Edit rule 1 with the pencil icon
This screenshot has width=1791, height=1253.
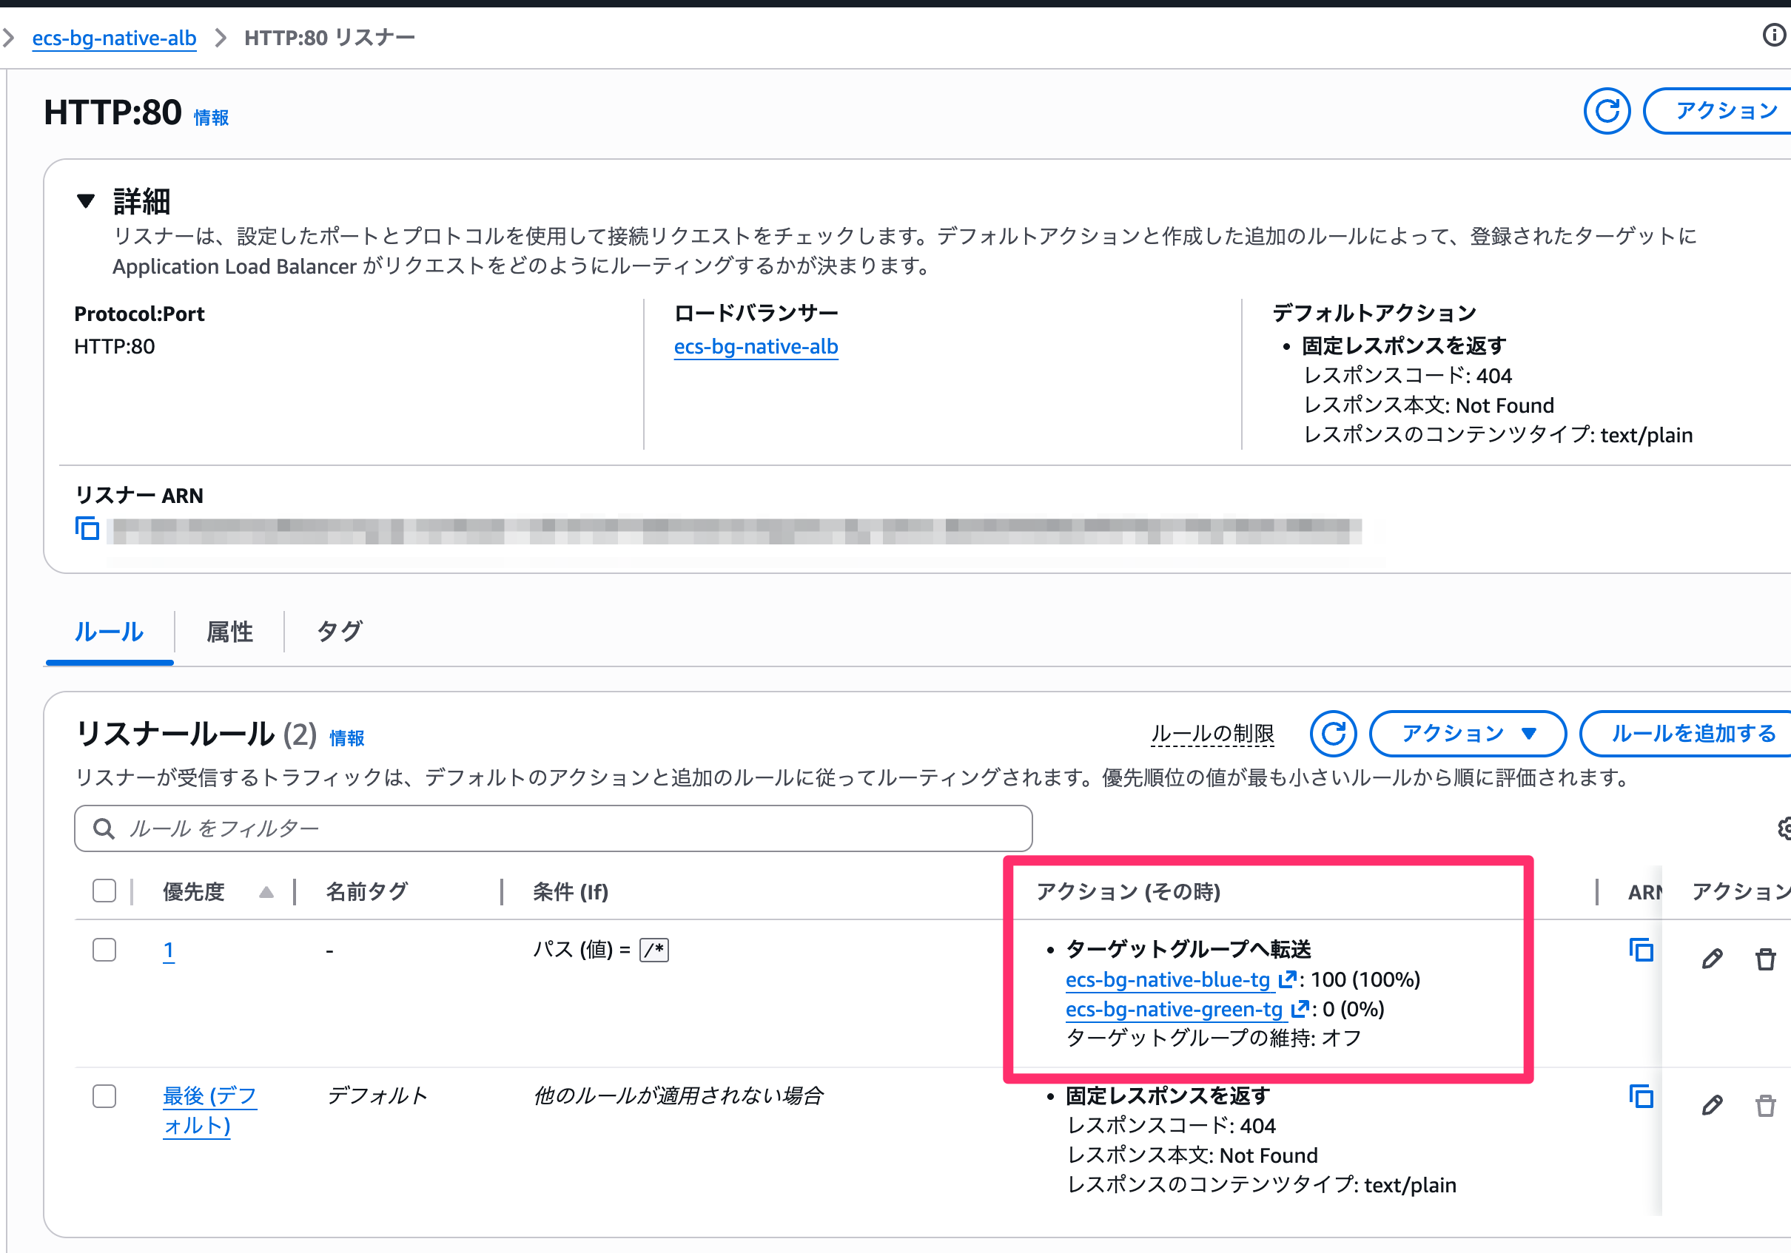click(1713, 959)
